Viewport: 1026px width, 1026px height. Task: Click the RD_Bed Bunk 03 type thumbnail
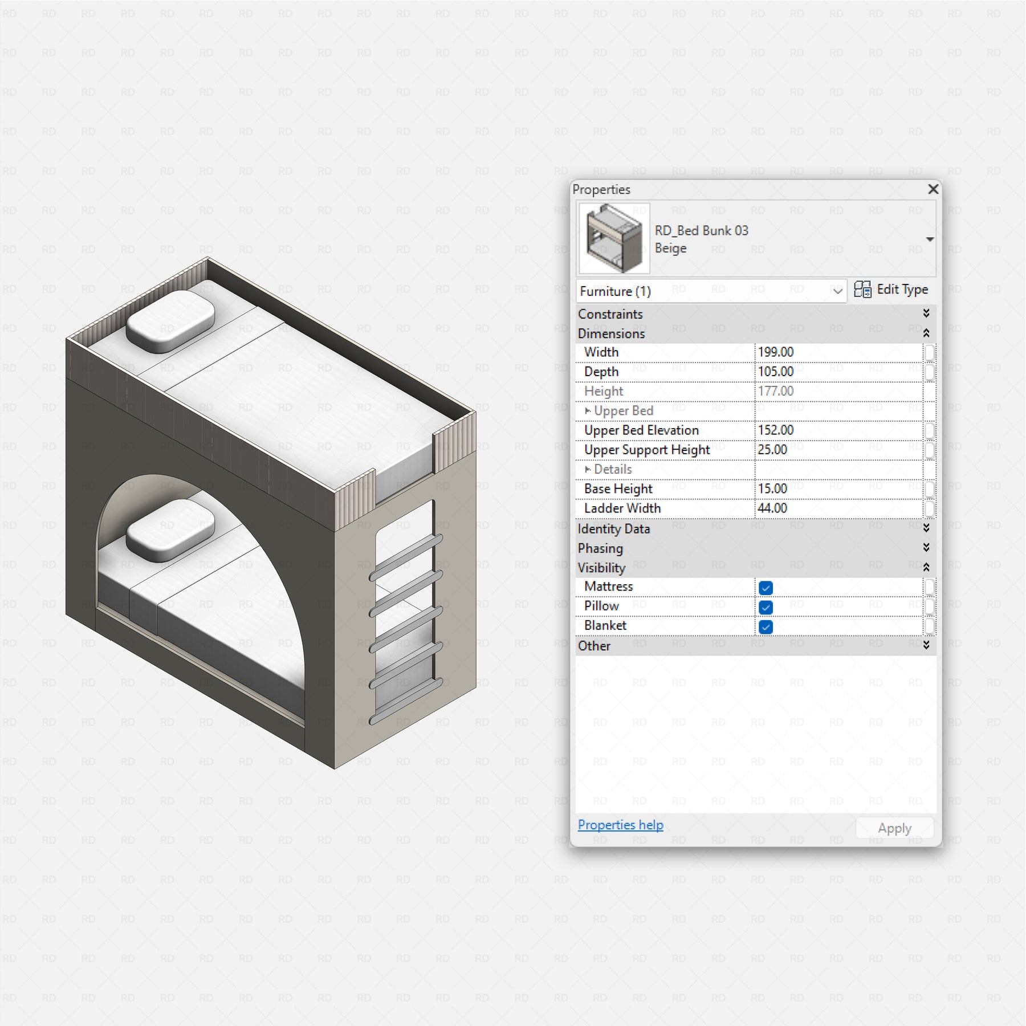pyautogui.click(x=614, y=239)
